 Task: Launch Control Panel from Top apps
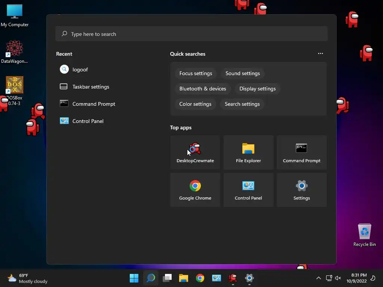pos(248,190)
